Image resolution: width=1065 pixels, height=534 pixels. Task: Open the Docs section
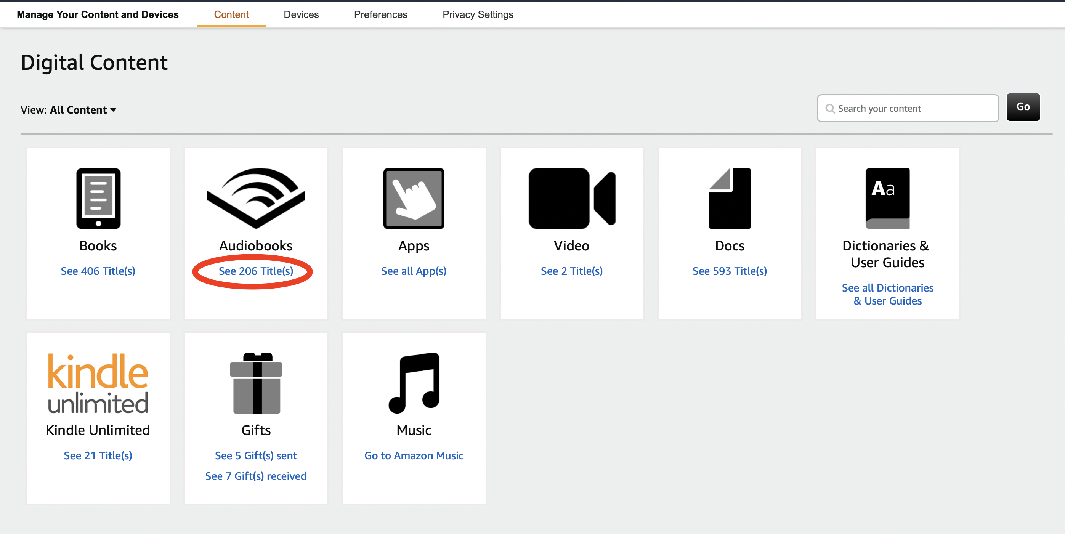click(x=729, y=271)
